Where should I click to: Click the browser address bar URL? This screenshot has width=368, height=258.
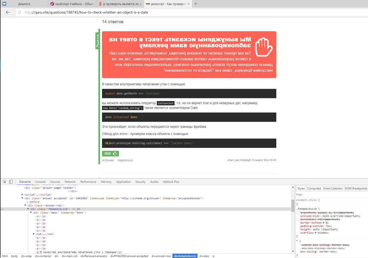(x=86, y=13)
